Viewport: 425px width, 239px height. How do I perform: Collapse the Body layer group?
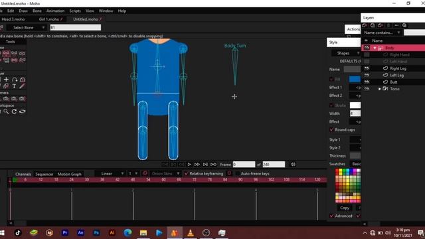coord(375,48)
